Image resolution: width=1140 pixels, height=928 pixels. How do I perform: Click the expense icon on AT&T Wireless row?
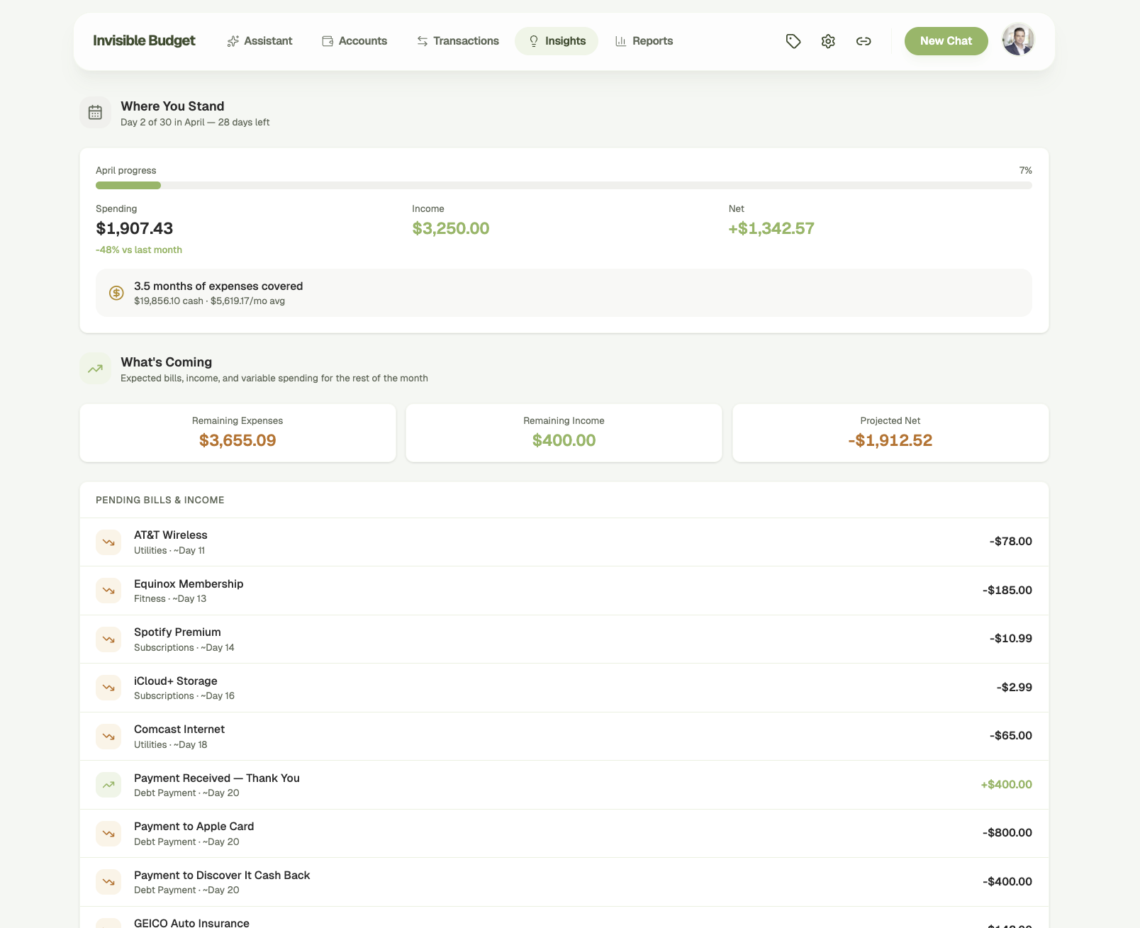(x=108, y=542)
